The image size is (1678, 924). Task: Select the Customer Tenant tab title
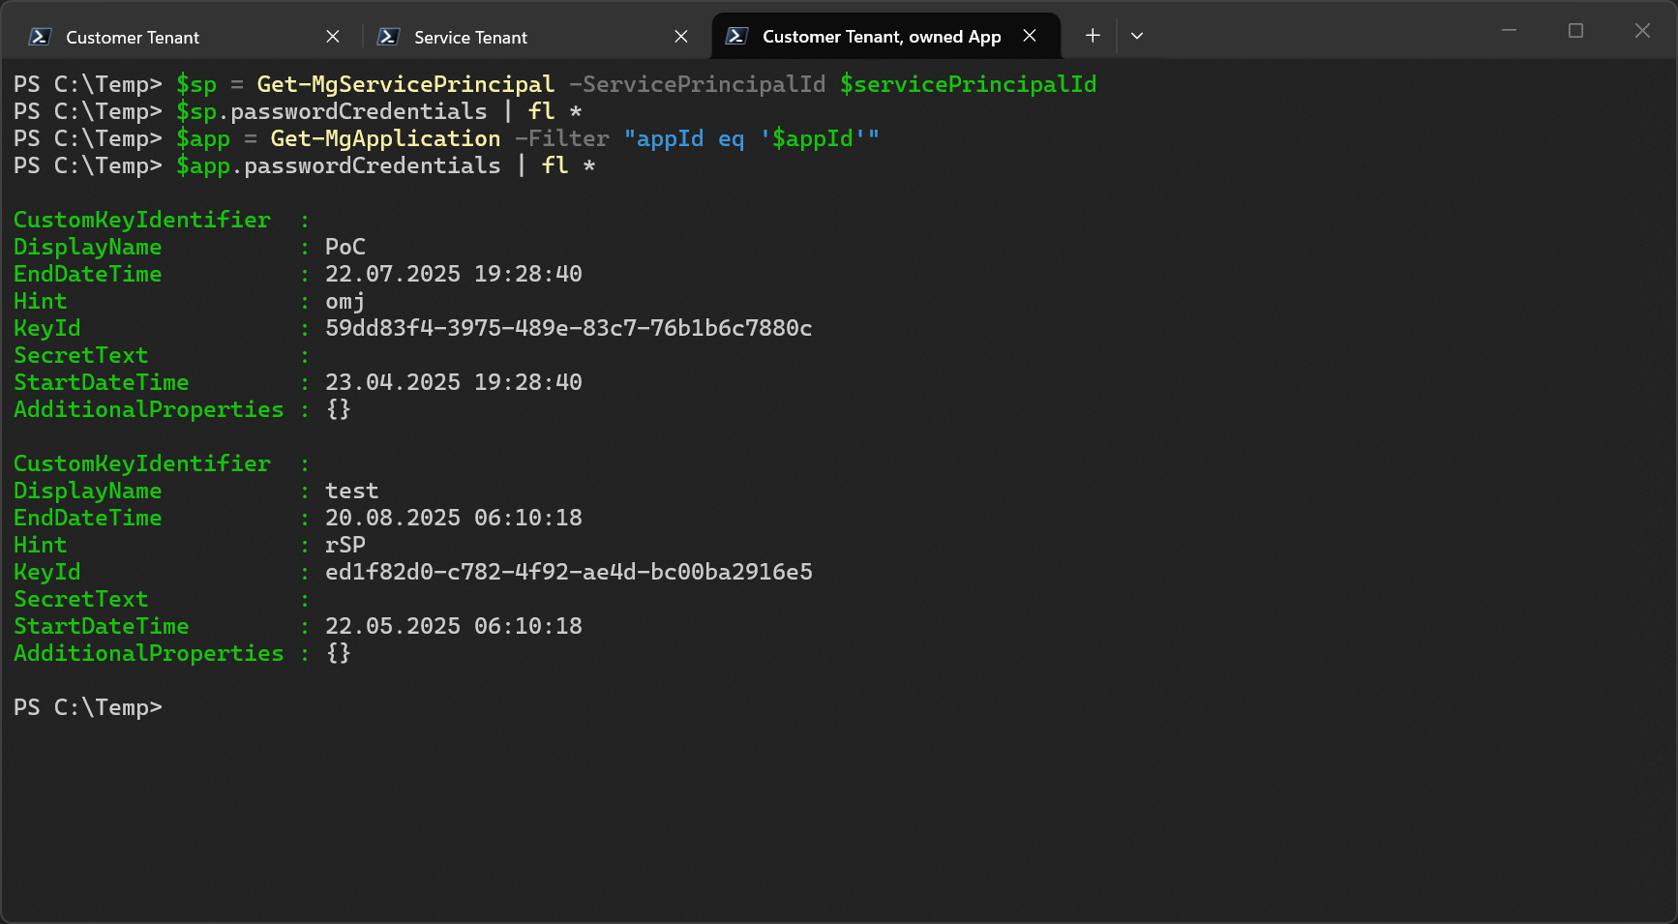[x=133, y=38]
